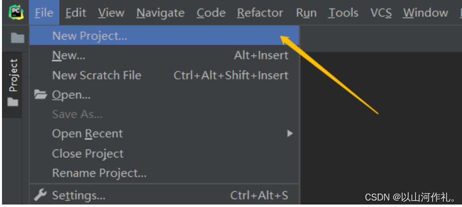Open the Edit menu
Viewport: 462px width, 207px height.
[x=76, y=12]
